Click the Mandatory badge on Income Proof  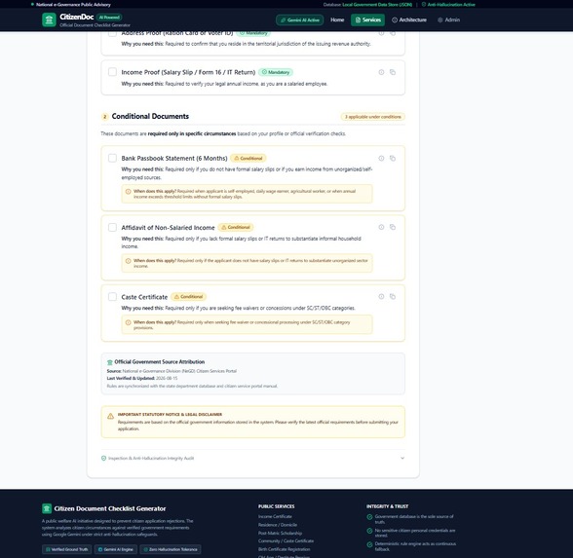(276, 72)
